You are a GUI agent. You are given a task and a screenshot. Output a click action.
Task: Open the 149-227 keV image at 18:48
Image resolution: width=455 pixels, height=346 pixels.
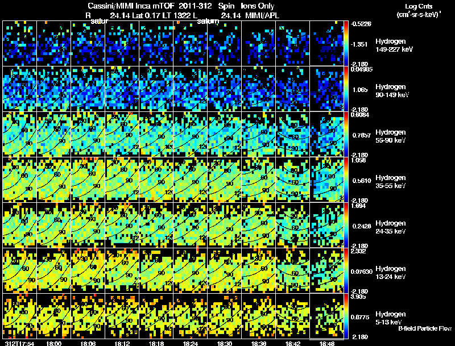[x=327, y=43]
